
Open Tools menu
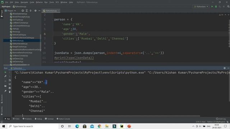[51, 2]
